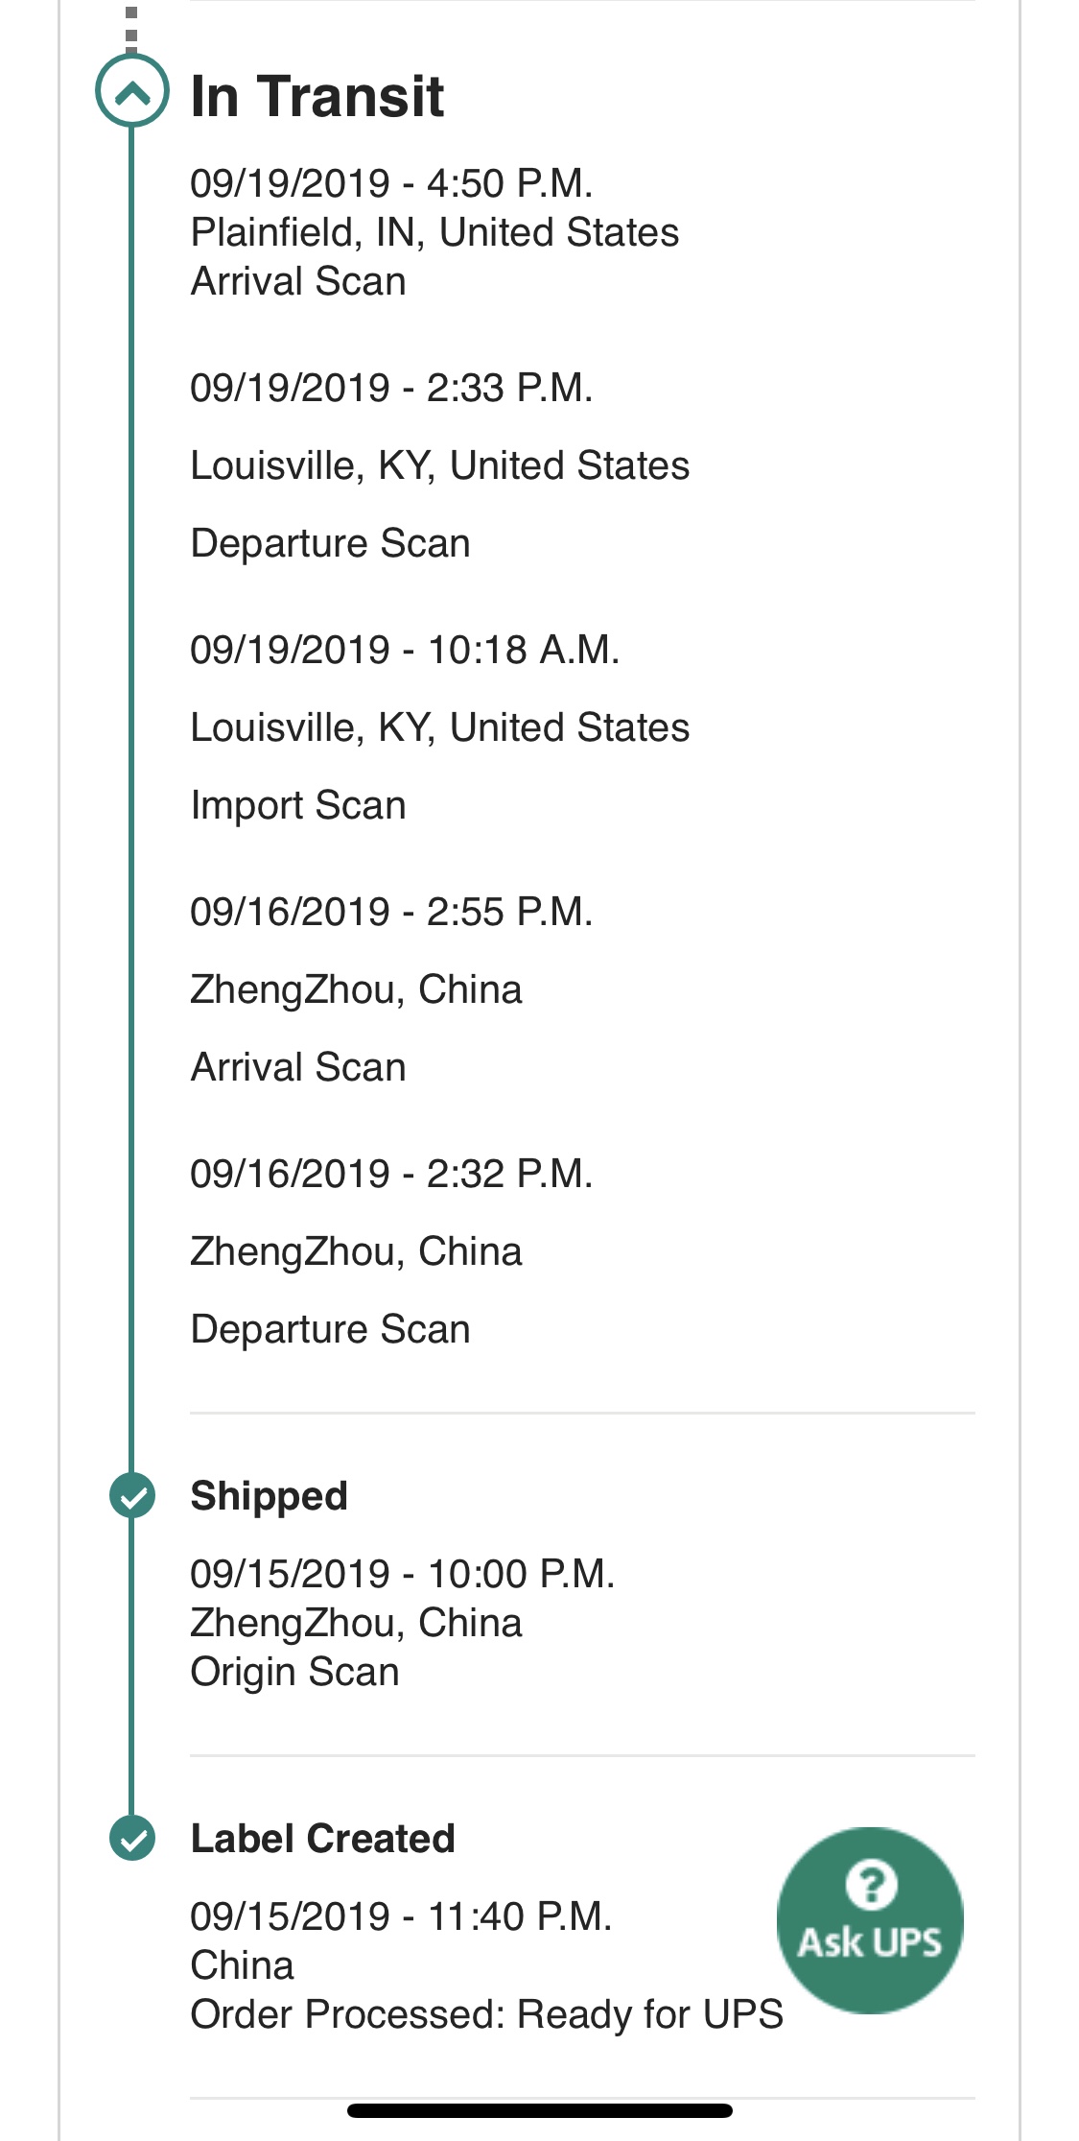This screenshot has height=2141, width=1079.
Task: Click the 10:00 P.M. Shipped timestamp
Action: [x=402, y=1574]
